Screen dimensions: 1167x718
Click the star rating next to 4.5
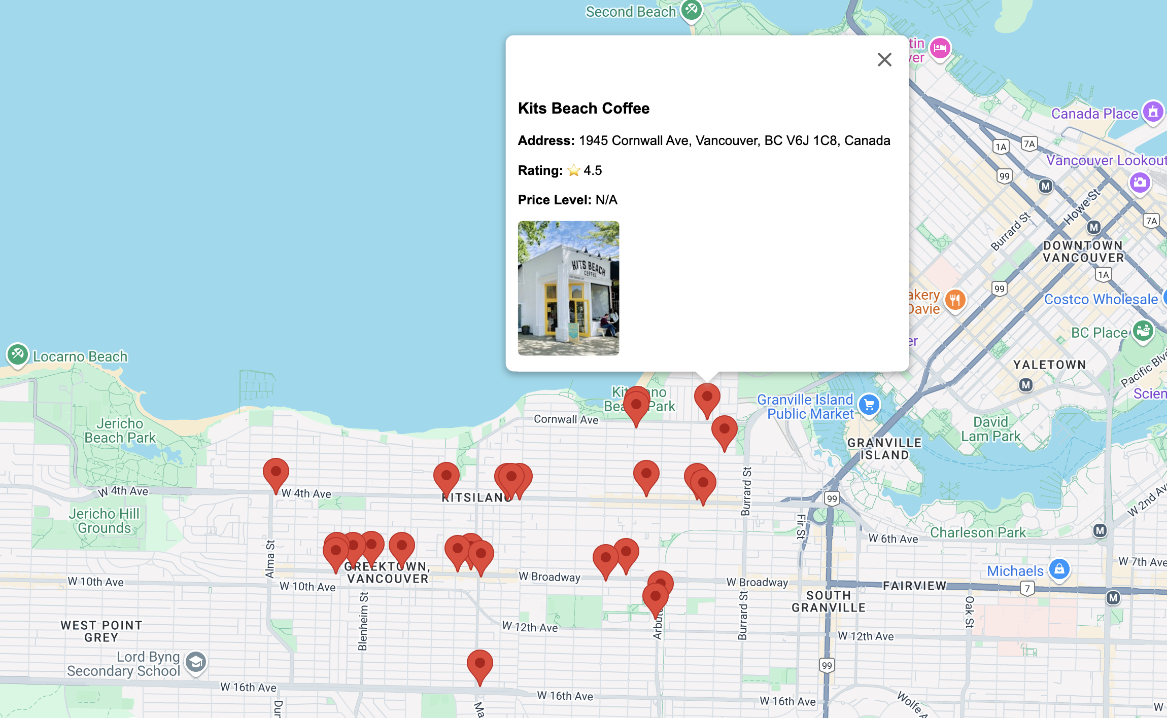[573, 170]
